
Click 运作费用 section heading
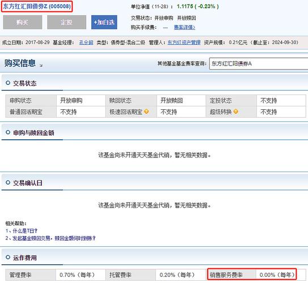coord(25,258)
